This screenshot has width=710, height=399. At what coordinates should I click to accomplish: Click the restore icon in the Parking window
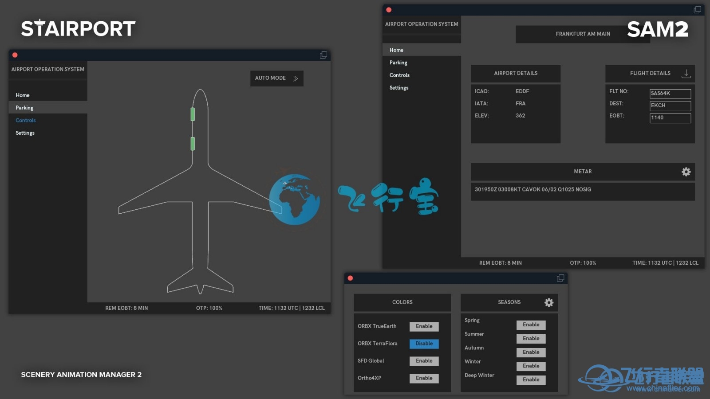(x=323, y=55)
